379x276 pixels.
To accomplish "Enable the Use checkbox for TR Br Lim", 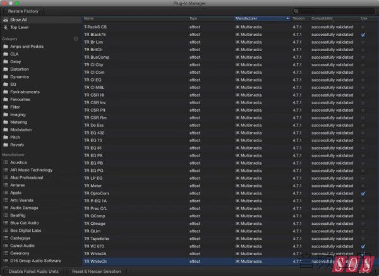I will pos(363,42).
